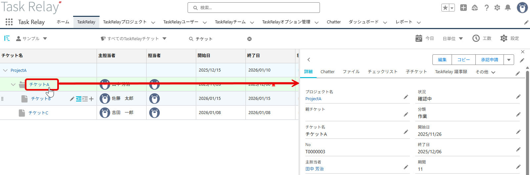The width and height of the screenshot is (530, 175).
Task: Switch to the 詳細 tab
Action: coord(308,72)
